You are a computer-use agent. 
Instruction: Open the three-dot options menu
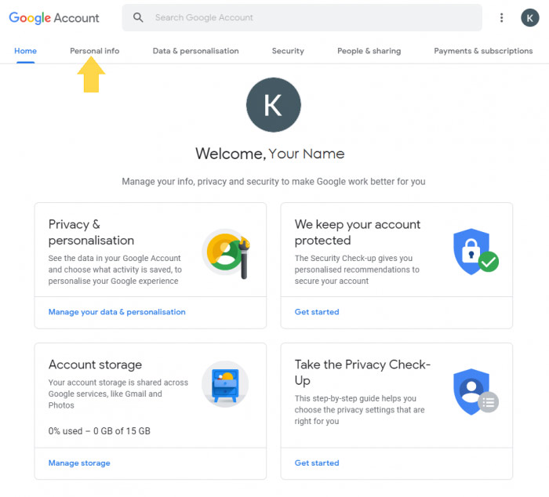tap(501, 17)
